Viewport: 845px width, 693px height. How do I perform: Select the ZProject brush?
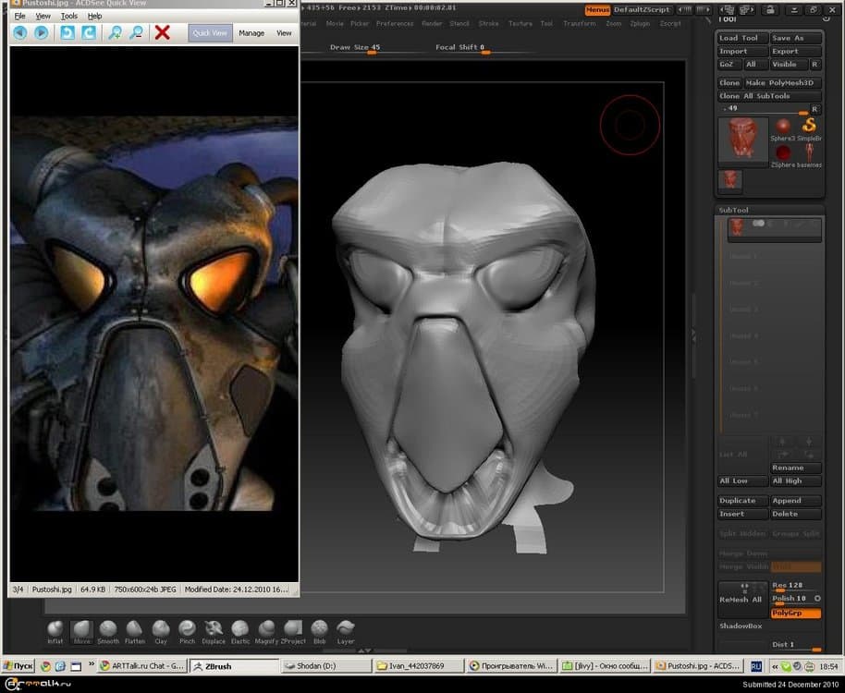[x=293, y=628]
